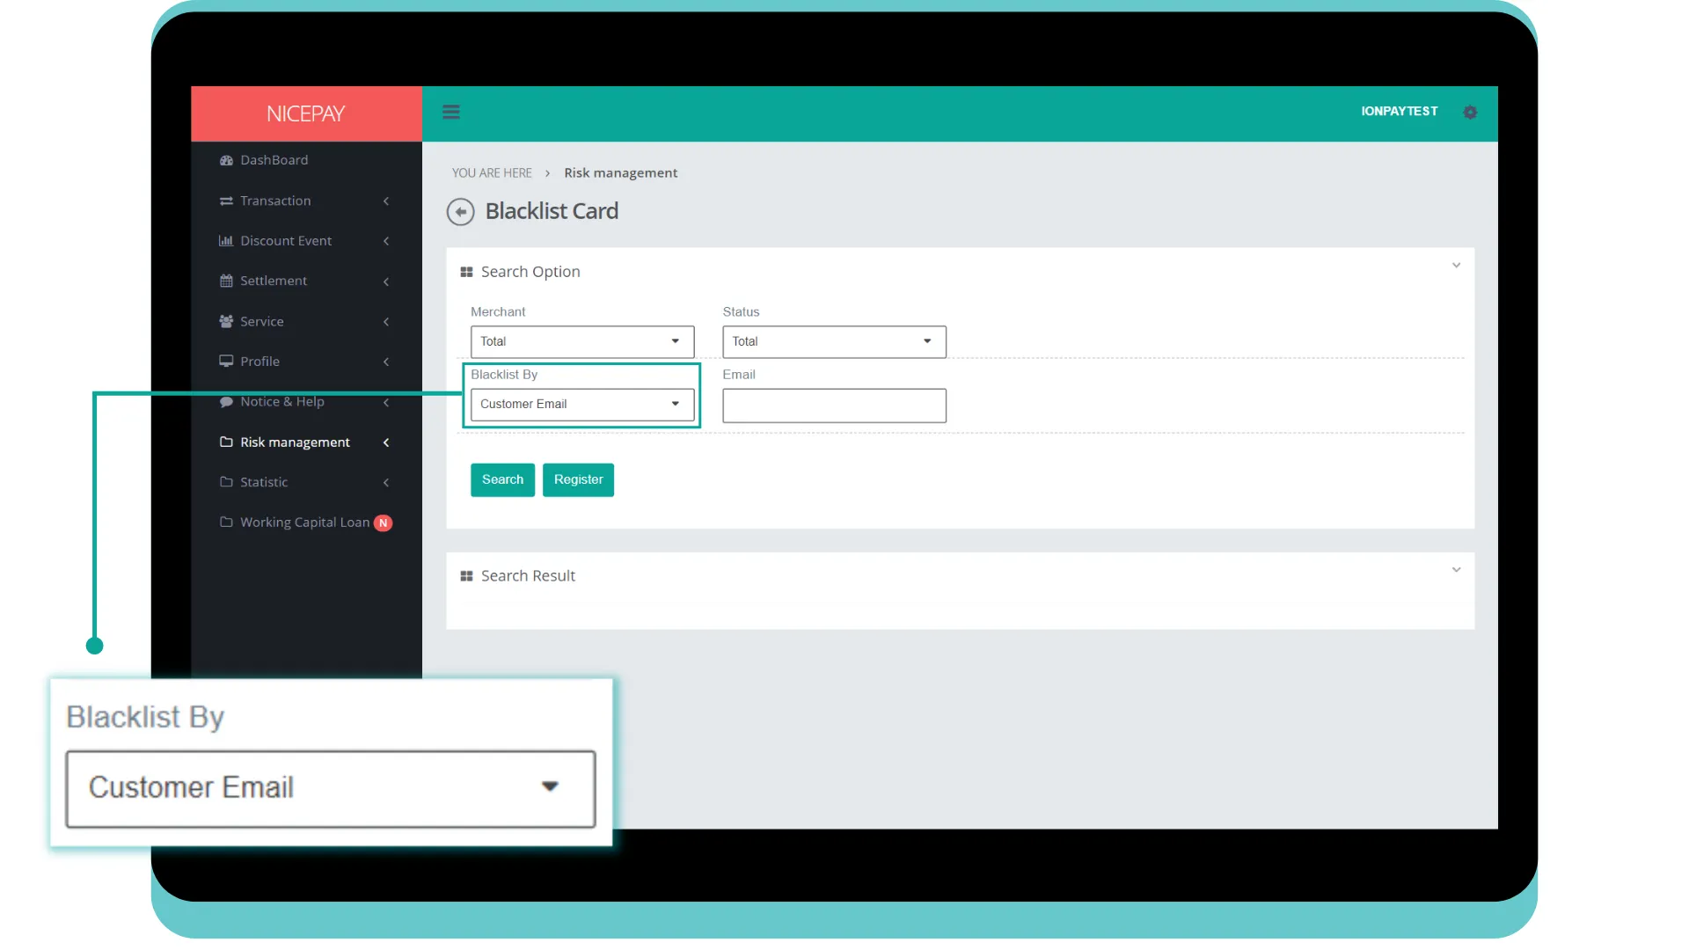Click the Statistic folder icon

click(226, 480)
